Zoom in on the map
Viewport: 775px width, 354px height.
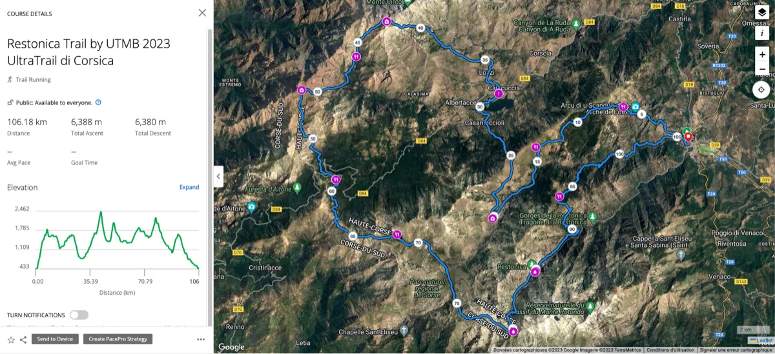pos(762,55)
